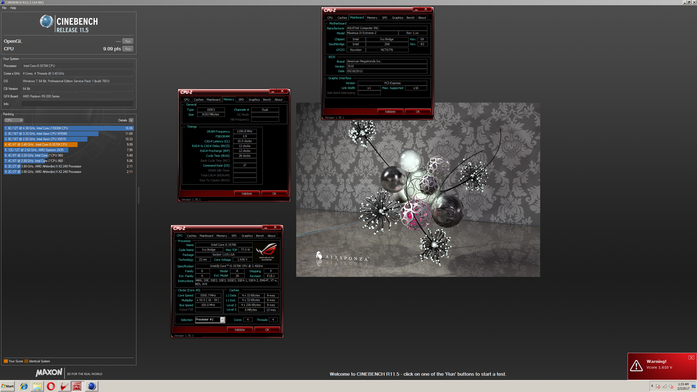The image size is (697, 392).
Task: Click the Republic of Gamers logo in CPU-Z
Action: pos(266,252)
